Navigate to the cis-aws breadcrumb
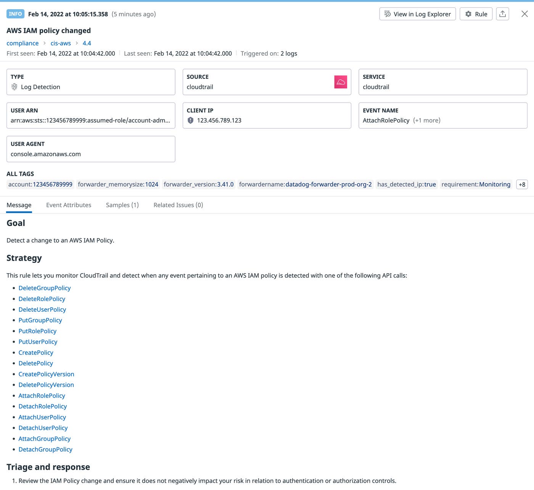This screenshot has height=490, width=534. coord(61,43)
